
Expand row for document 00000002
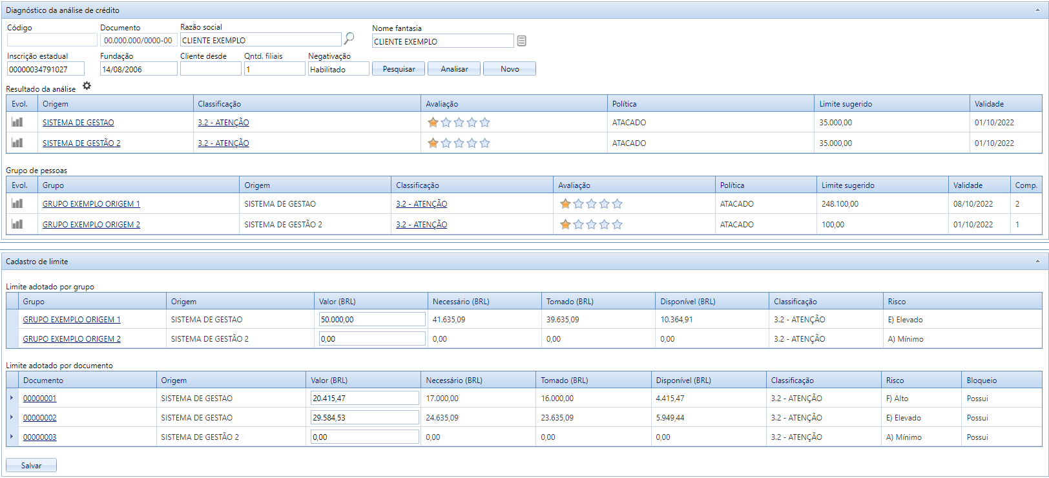pos(12,417)
